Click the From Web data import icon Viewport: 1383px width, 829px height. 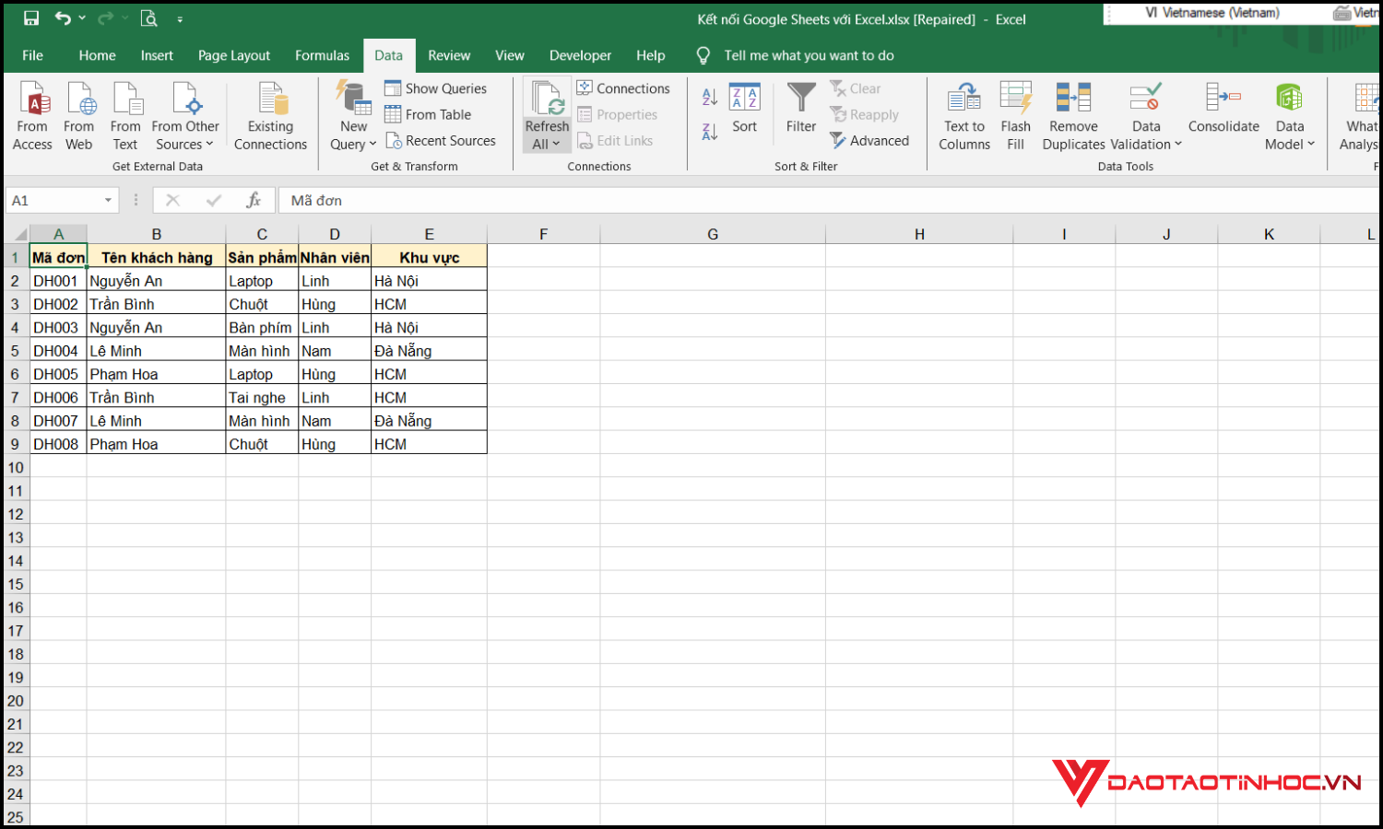pyautogui.click(x=78, y=113)
